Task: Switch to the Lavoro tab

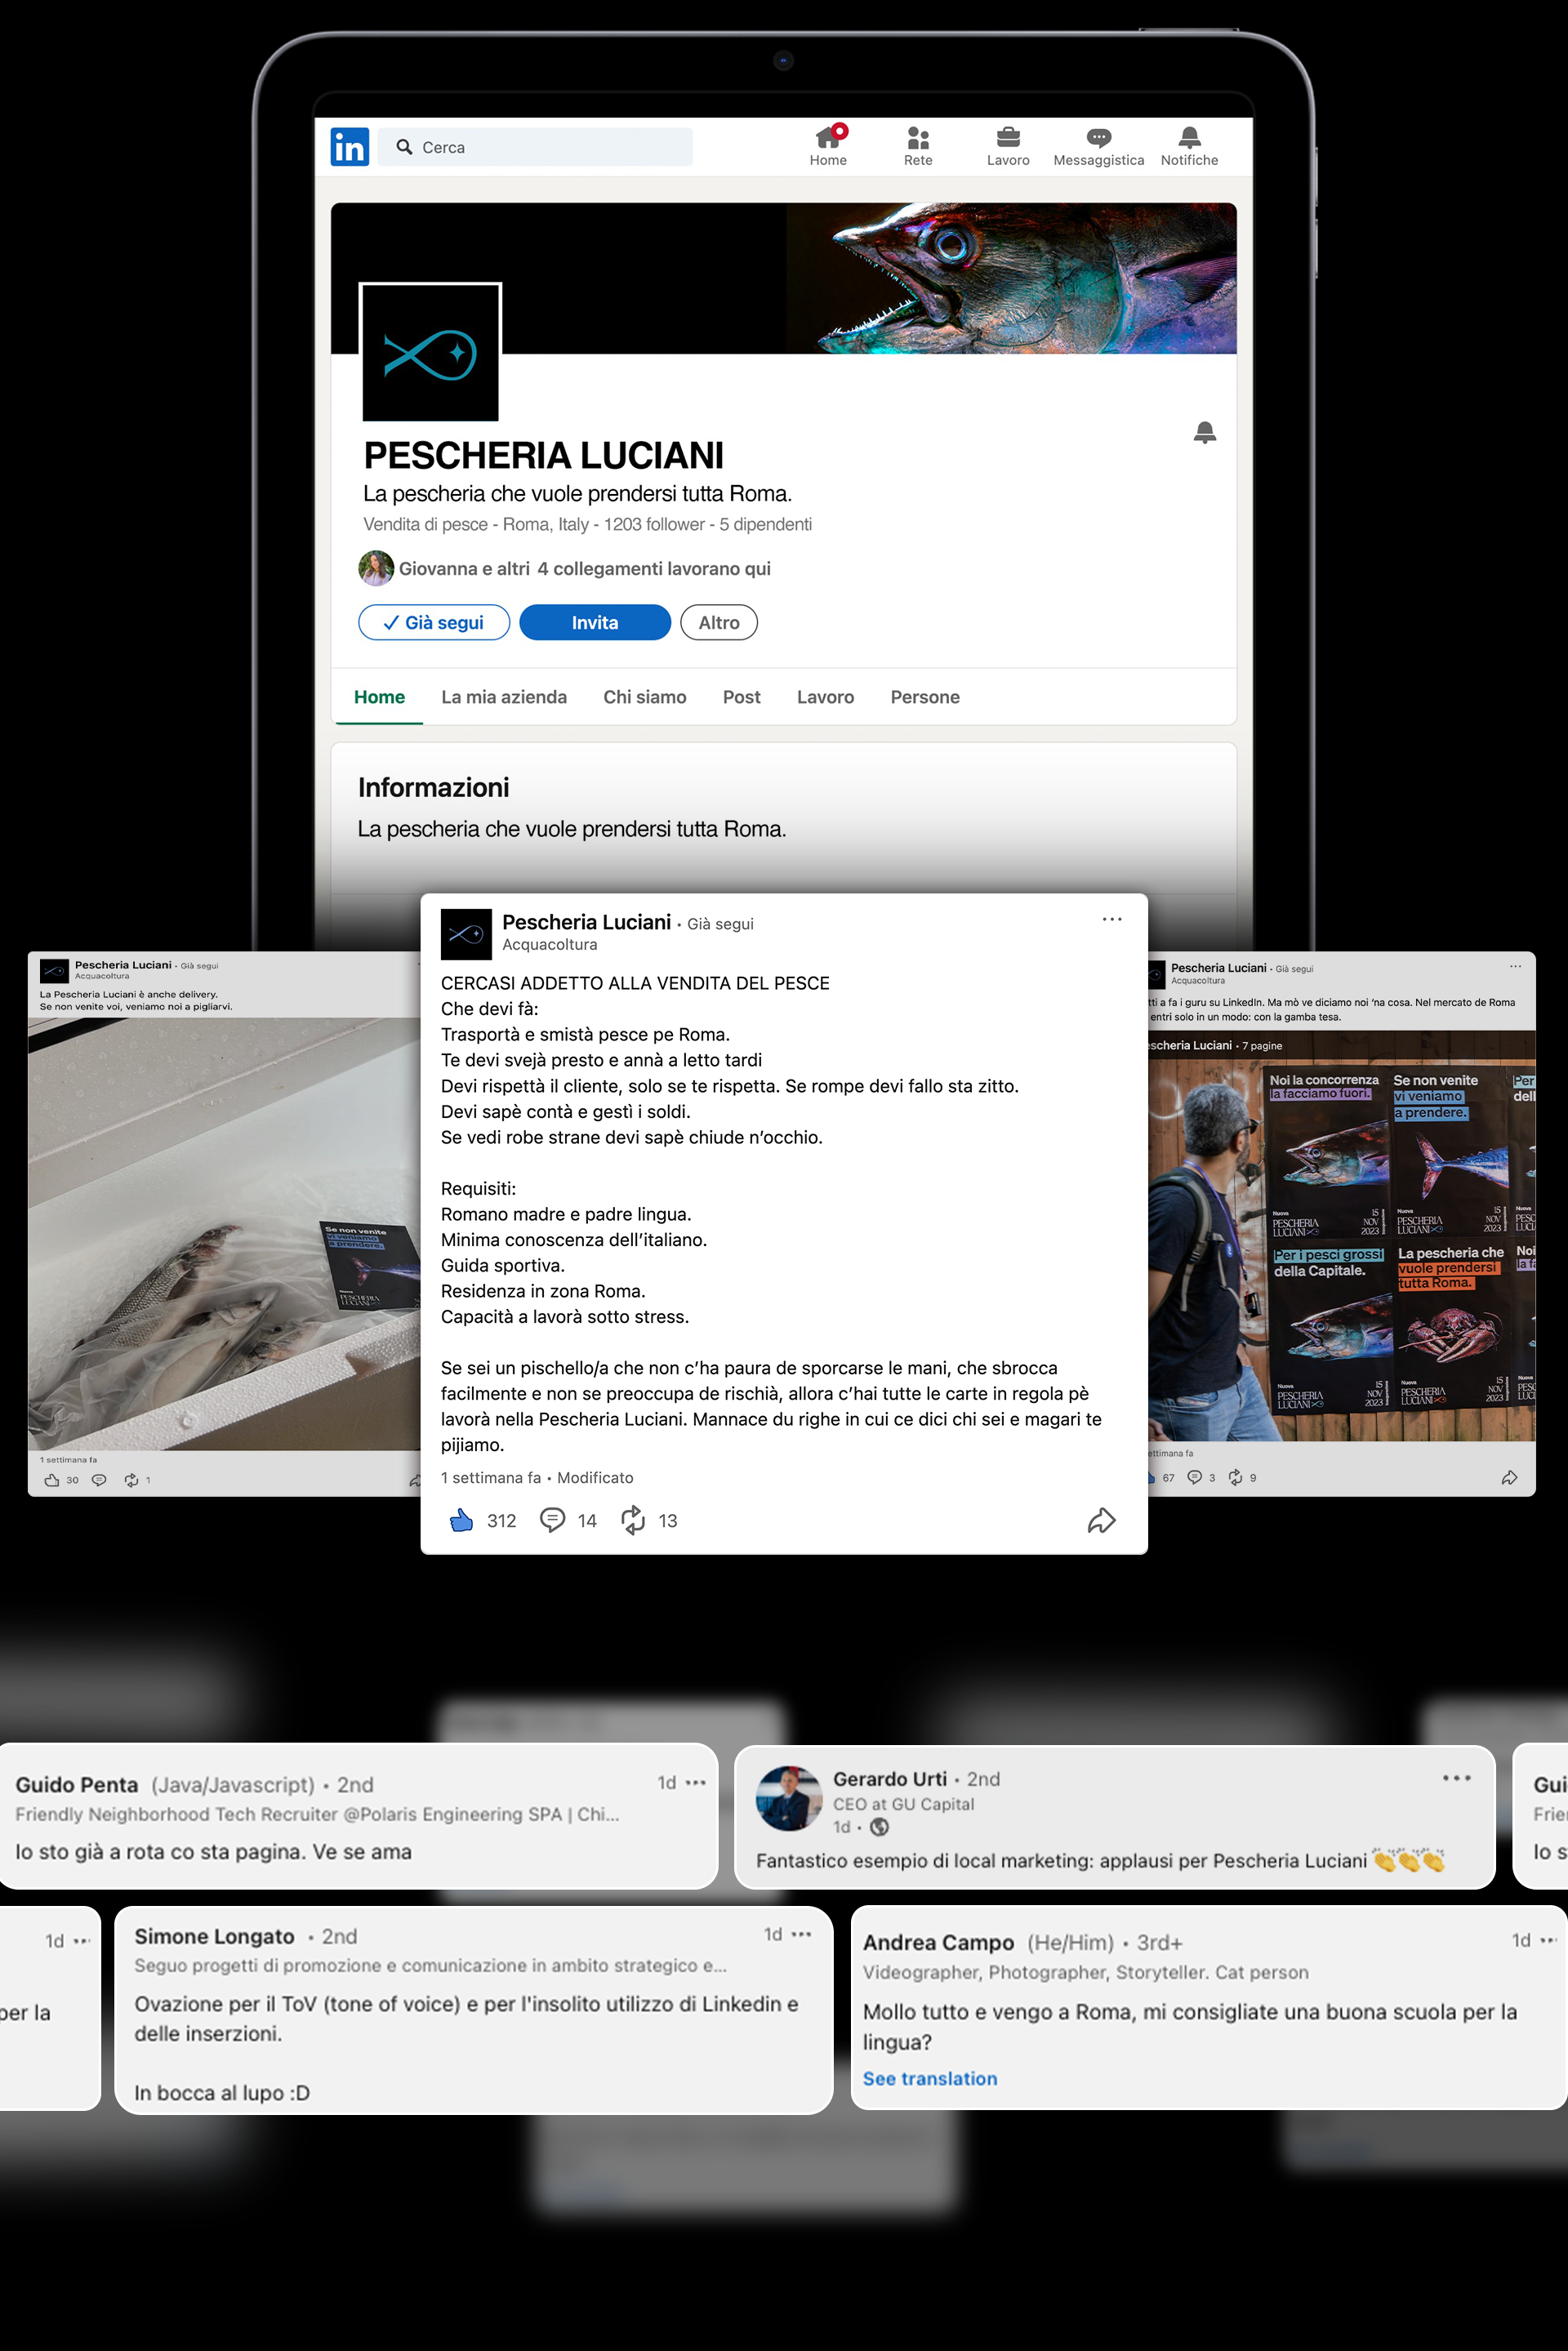Action: click(x=825, y=697)
